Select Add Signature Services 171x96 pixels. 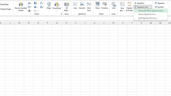pos(150,18)
